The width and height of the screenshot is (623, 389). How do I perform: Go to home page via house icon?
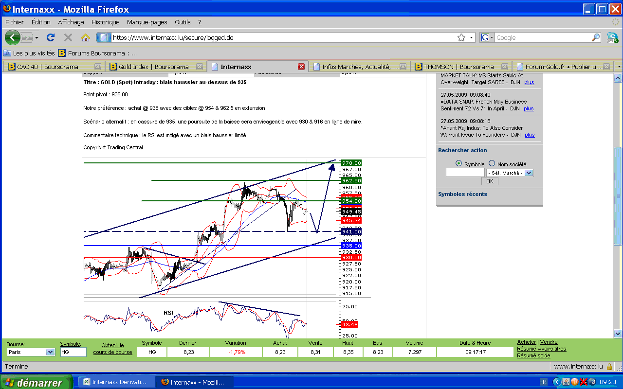(86, 37)
